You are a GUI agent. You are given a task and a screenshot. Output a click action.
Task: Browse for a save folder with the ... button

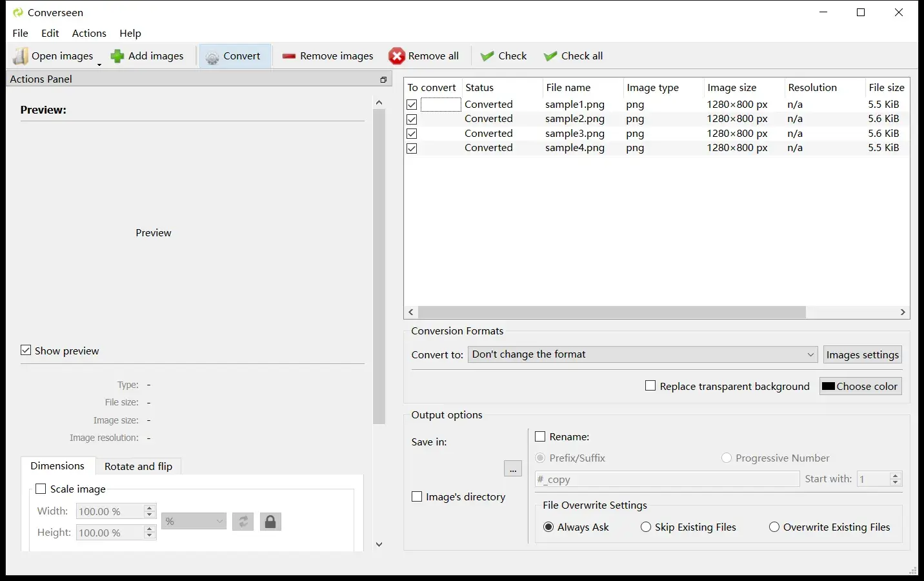click(513, 469)
